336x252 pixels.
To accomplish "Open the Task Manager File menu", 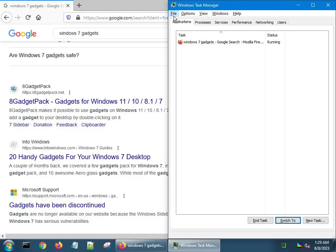I will (174, 13).
